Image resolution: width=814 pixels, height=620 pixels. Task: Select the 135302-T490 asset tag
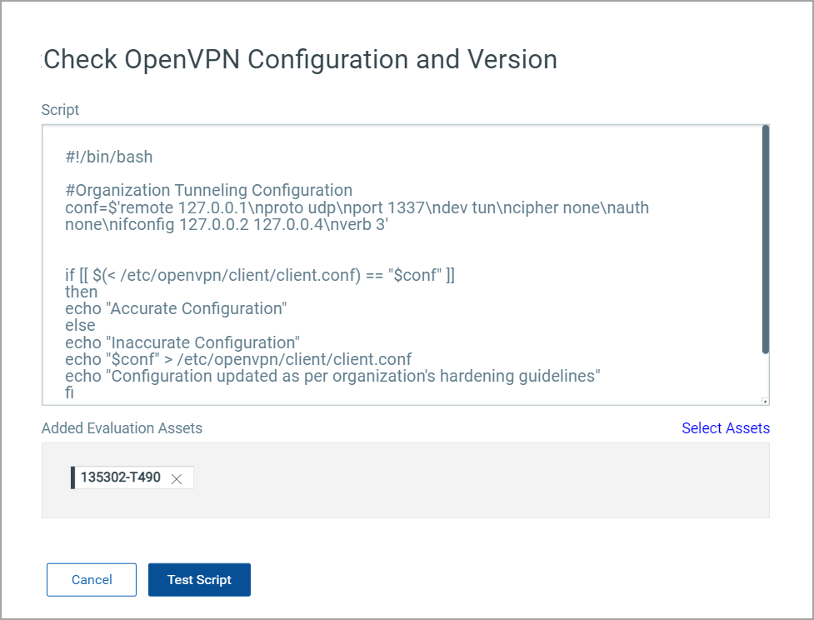click(x=121, y=477)
